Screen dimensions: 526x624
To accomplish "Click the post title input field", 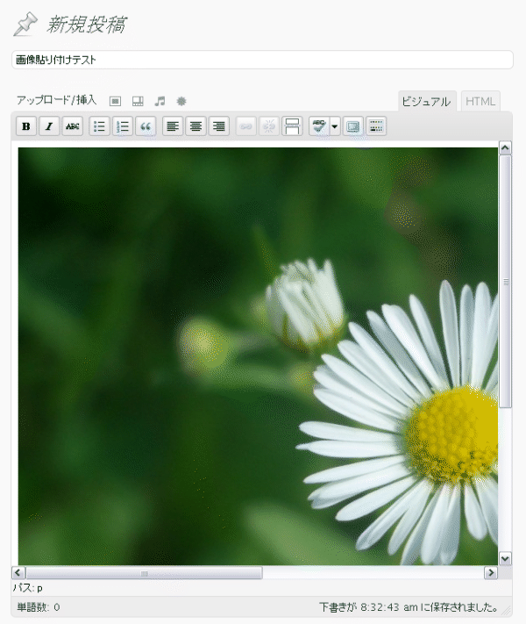I will click(x=262, y=60).
